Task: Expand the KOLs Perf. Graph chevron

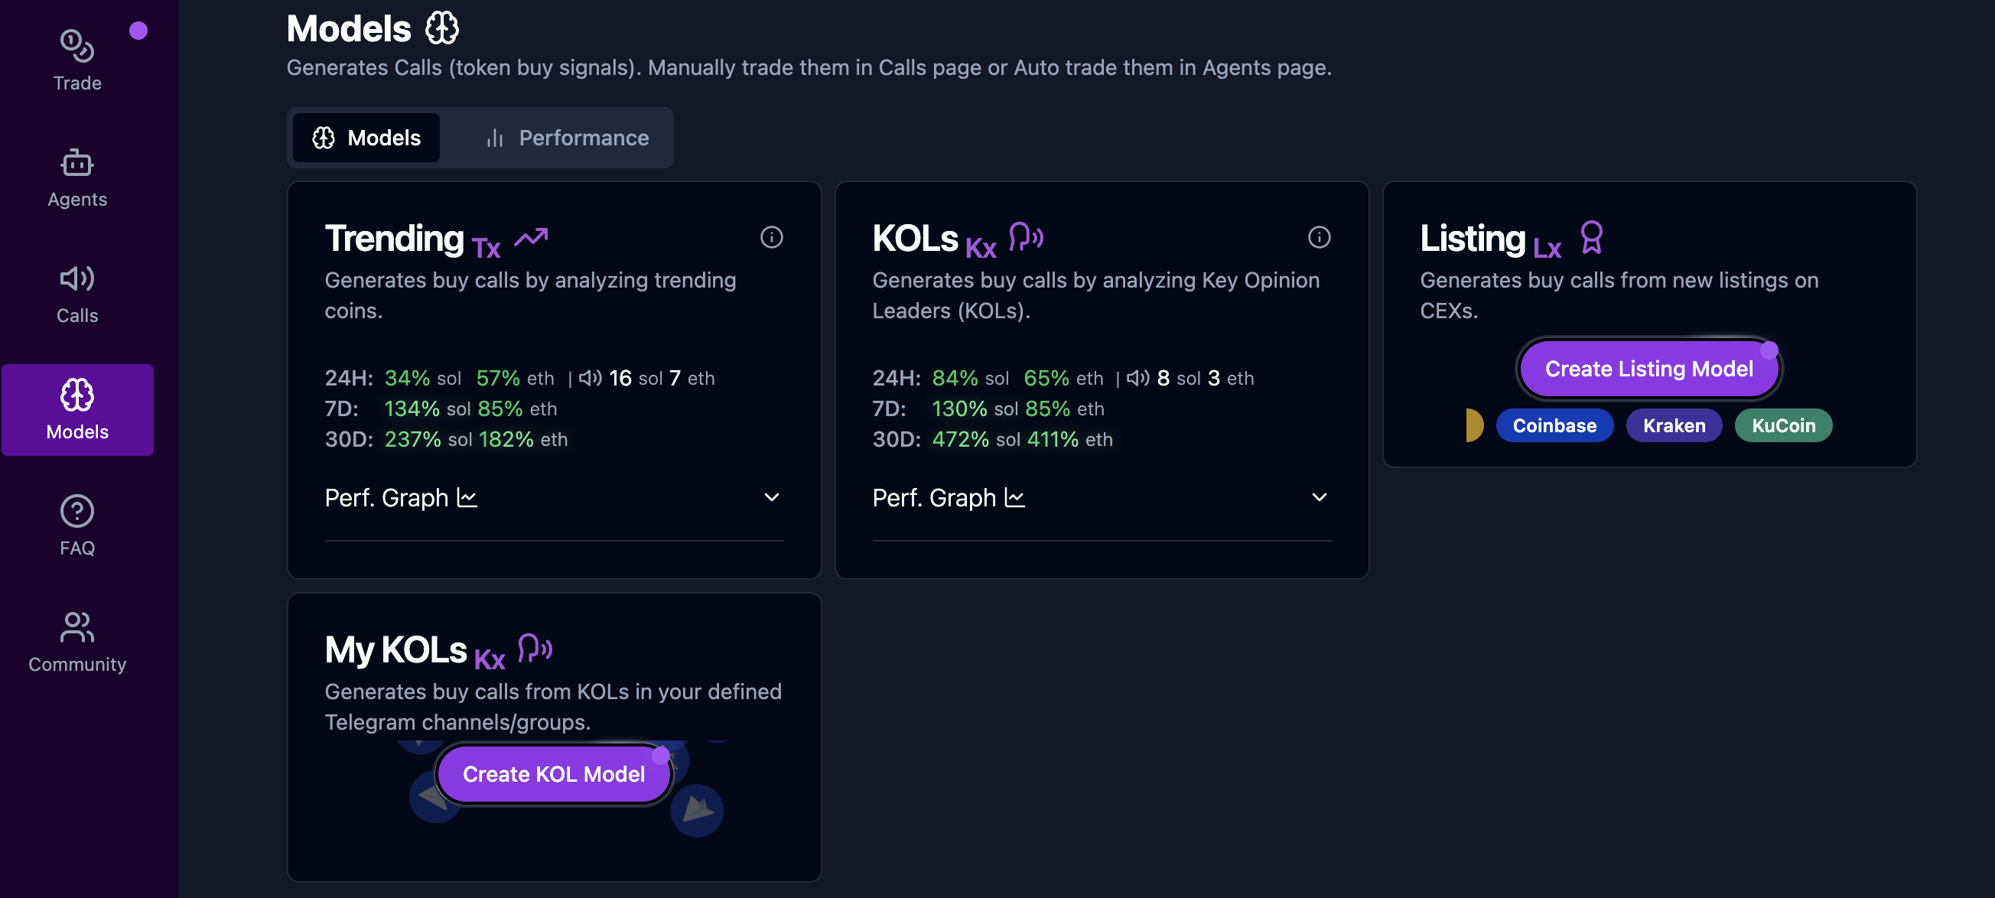Action: pos(1319,497)
